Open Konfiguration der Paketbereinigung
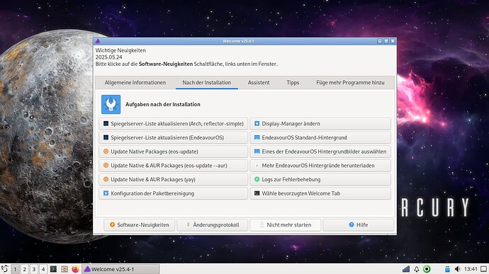The image size is (489, 274). [x=174, y=193]
